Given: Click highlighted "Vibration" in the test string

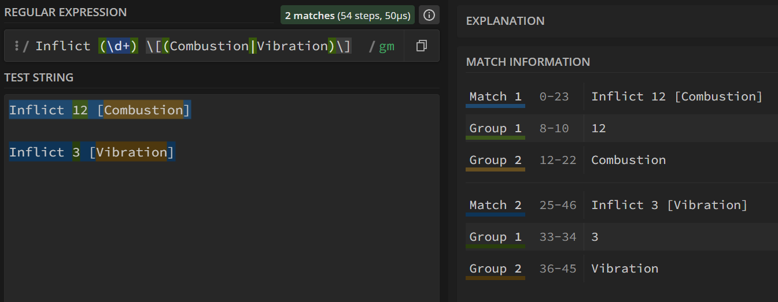Looking at the screenshot, I should (x=131, y=152).
